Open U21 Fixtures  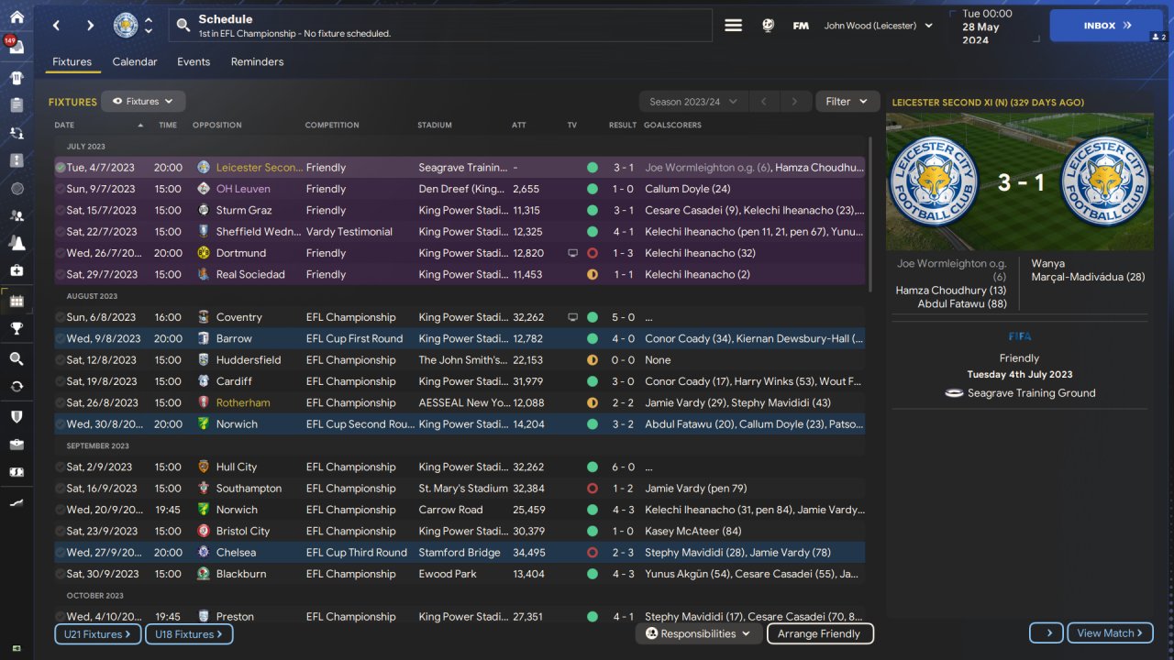coord(97,633)
